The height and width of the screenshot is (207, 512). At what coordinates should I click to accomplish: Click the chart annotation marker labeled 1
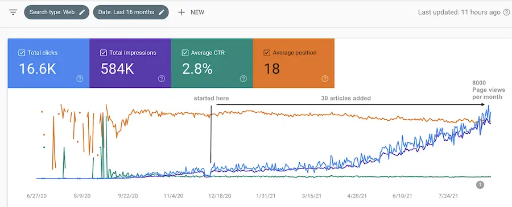[480, 185]
